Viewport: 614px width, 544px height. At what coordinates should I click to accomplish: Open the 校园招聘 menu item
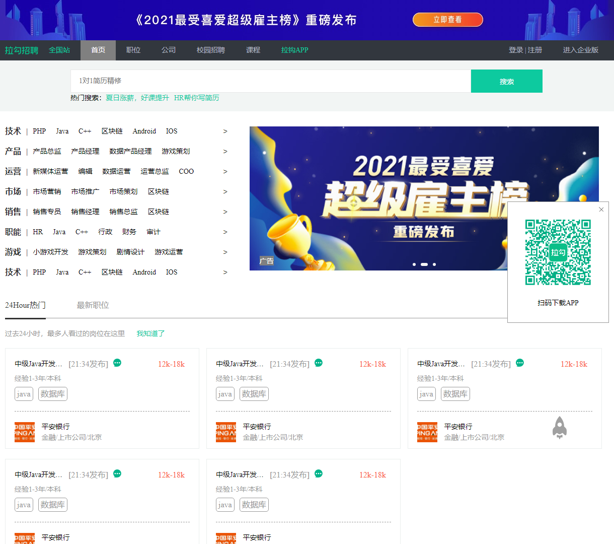(x=210, y=50)
